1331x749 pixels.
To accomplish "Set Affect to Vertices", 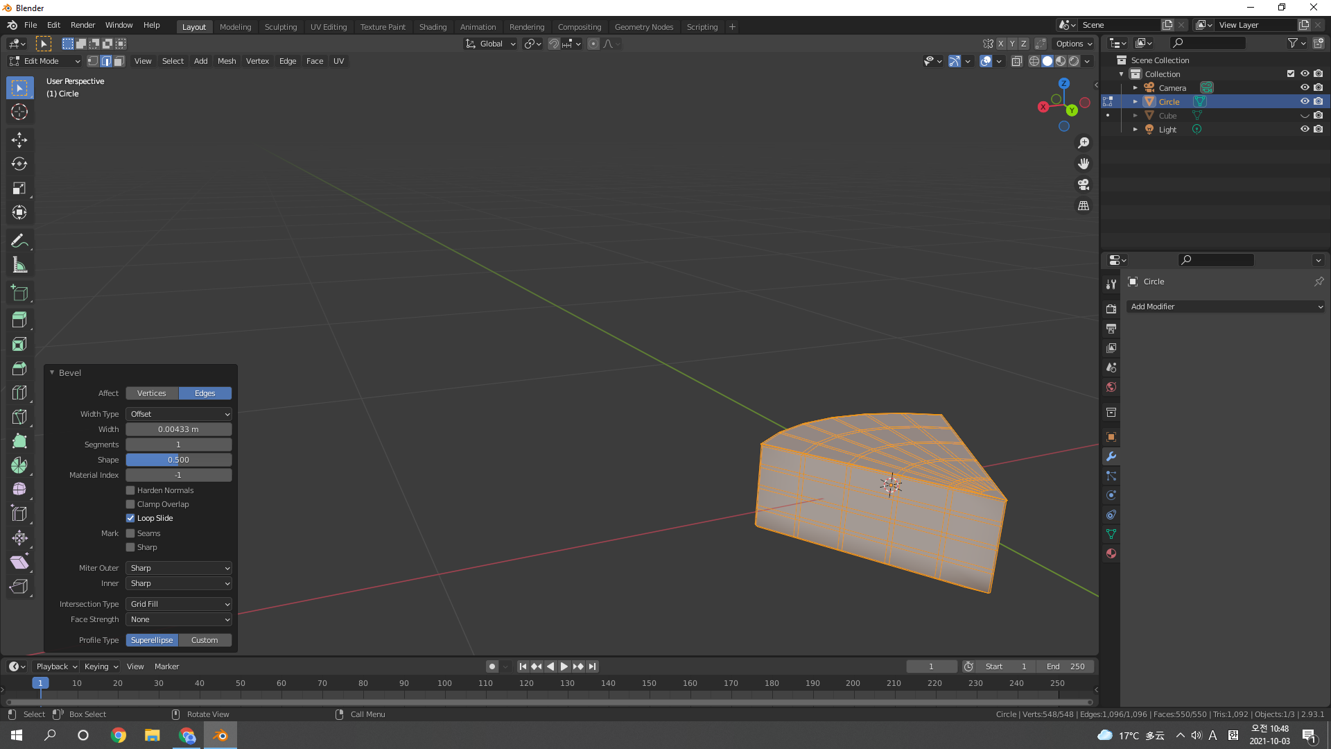I will [152, 393].
